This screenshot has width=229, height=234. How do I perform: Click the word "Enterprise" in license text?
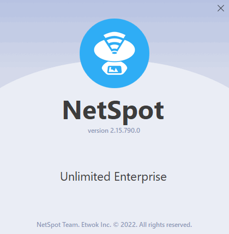(x=140, y=177)
